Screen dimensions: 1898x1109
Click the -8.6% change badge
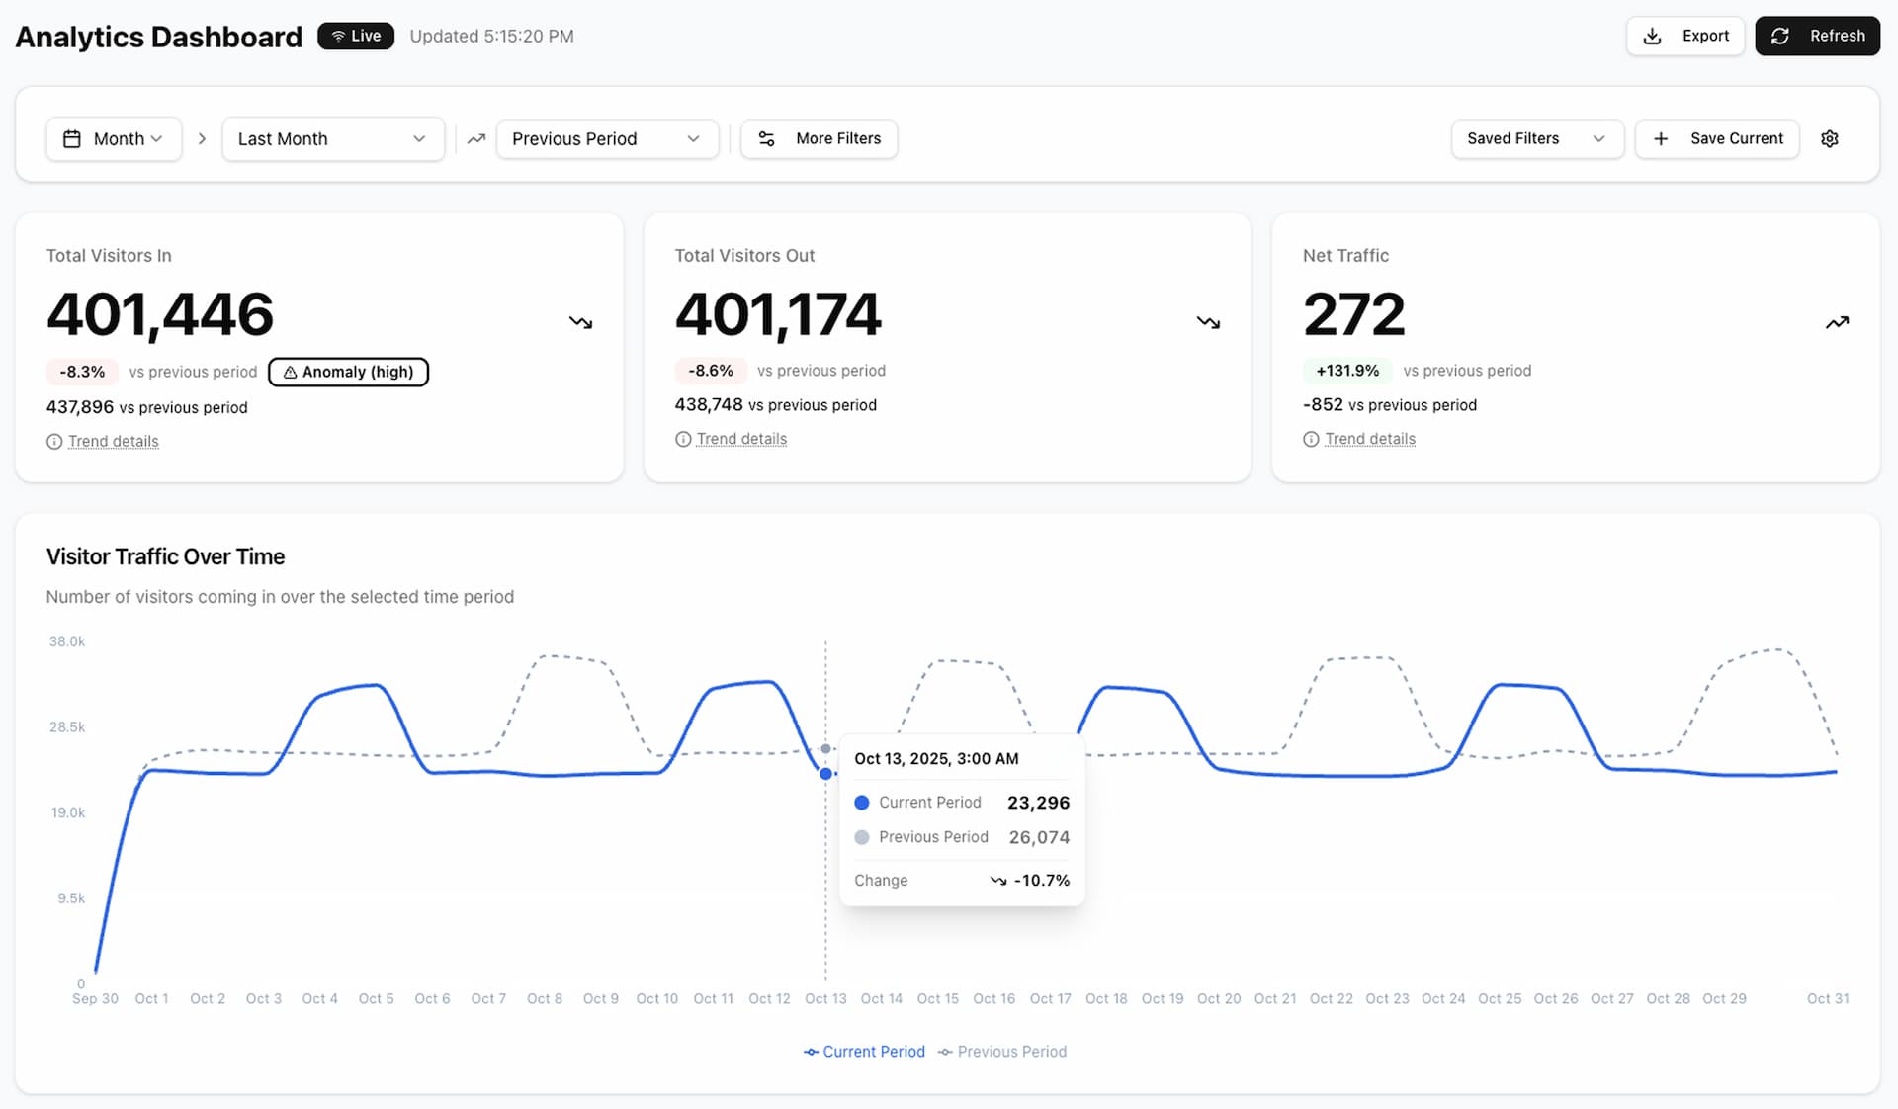711,371
